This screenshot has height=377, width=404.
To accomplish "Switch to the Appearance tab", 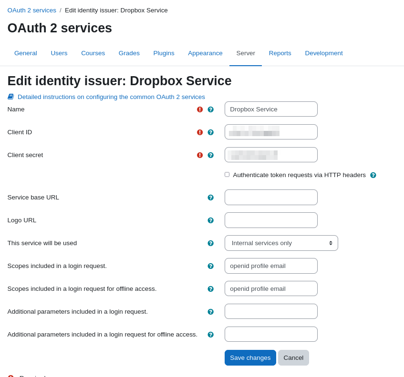I will 205,53.
